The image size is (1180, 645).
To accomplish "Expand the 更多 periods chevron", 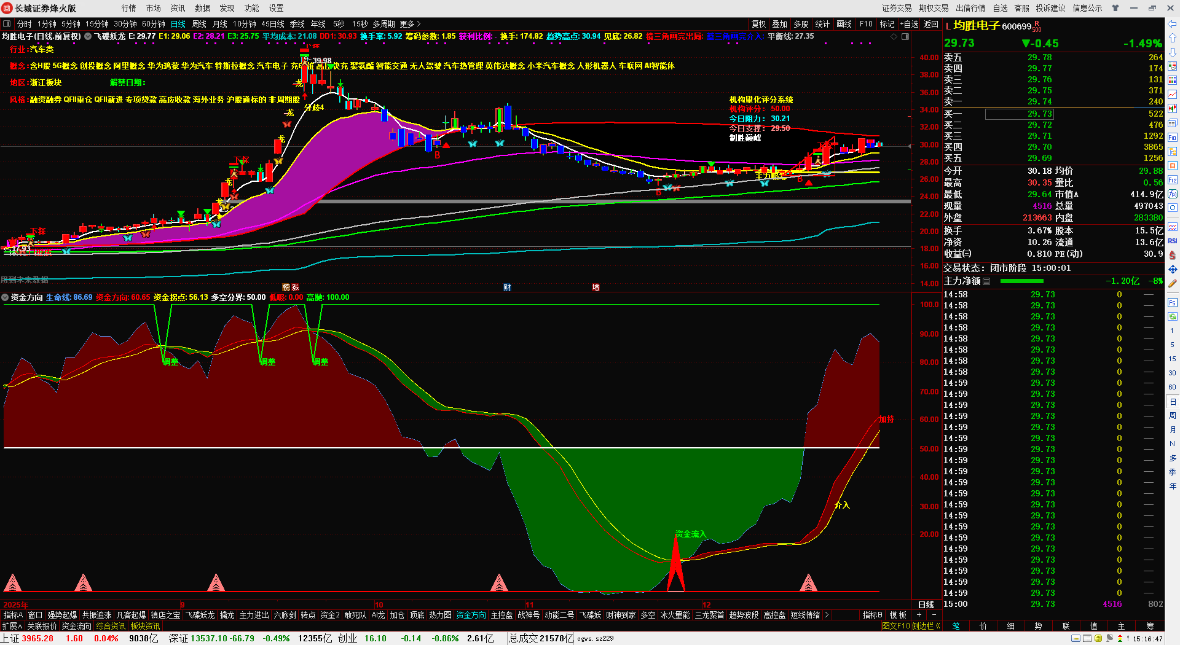I will 419,24.
